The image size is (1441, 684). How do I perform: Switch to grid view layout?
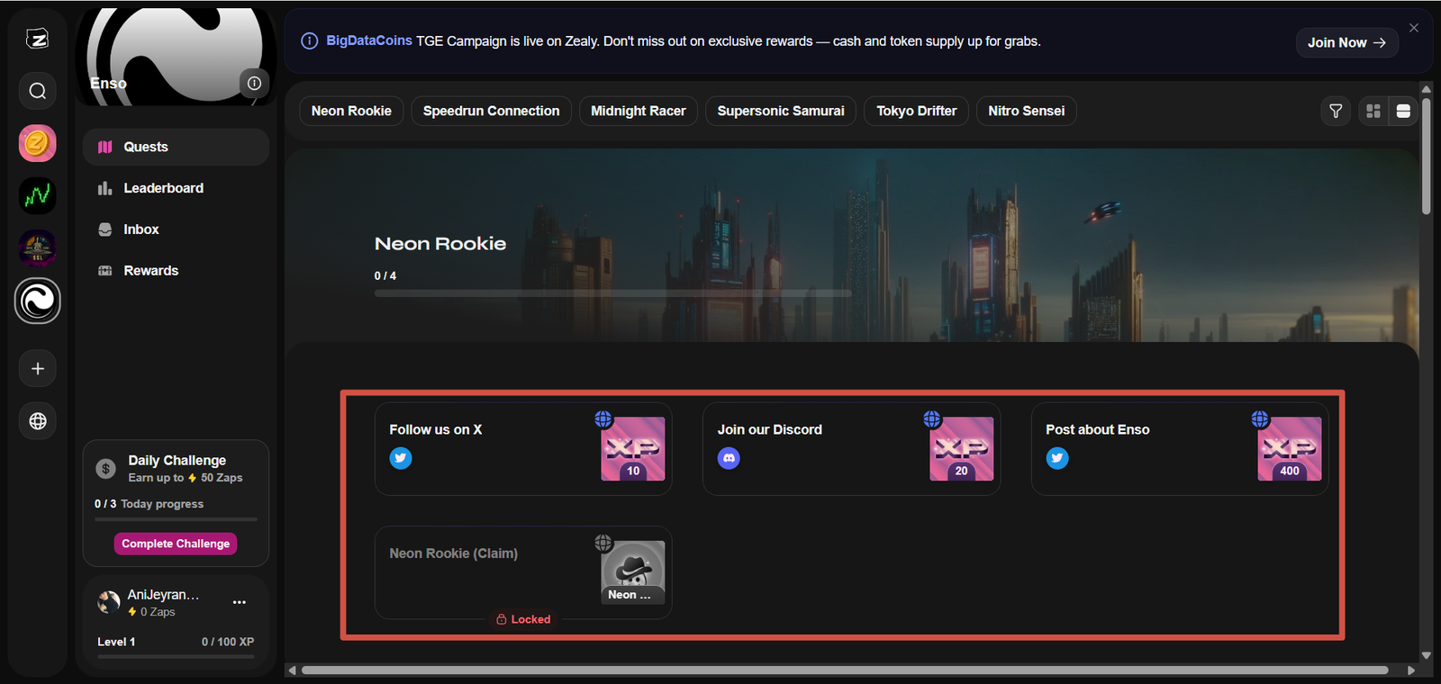1373,111
